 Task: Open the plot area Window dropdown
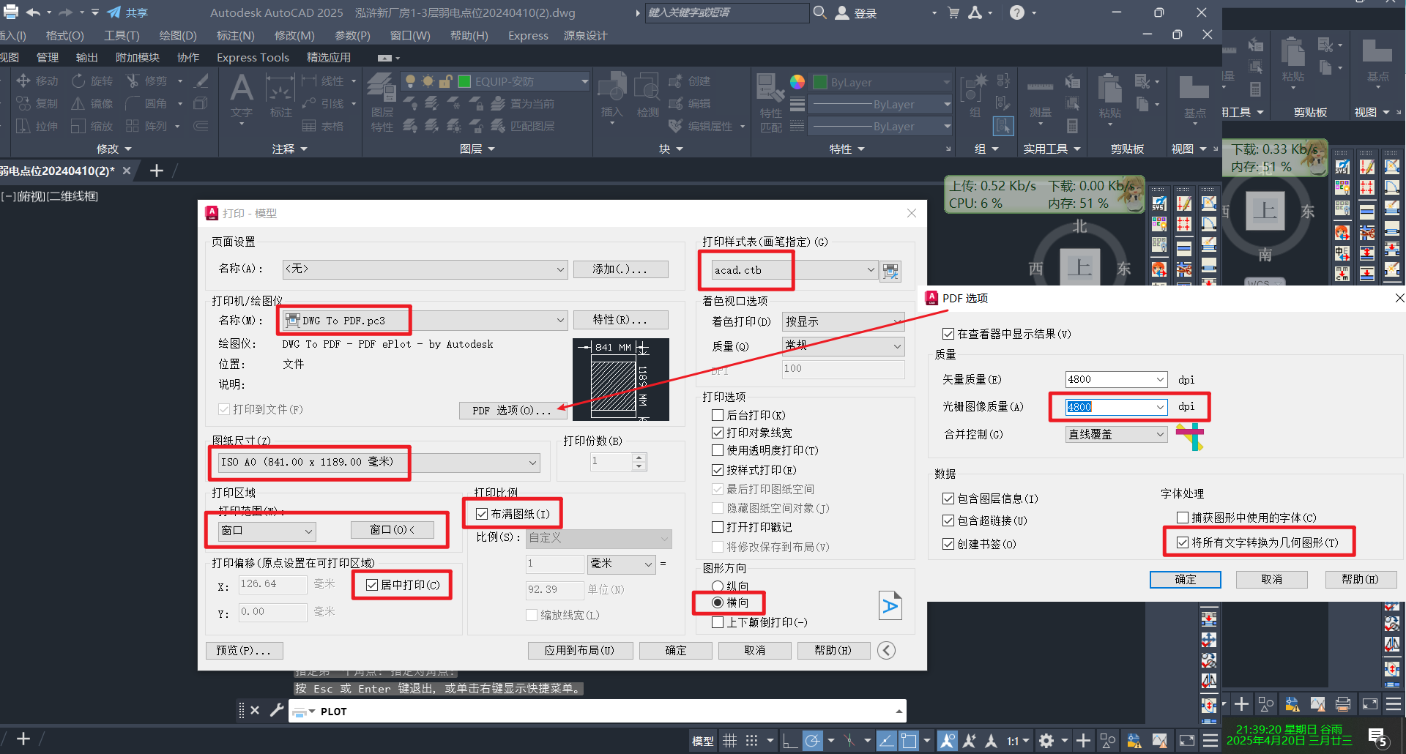point(267,531)
